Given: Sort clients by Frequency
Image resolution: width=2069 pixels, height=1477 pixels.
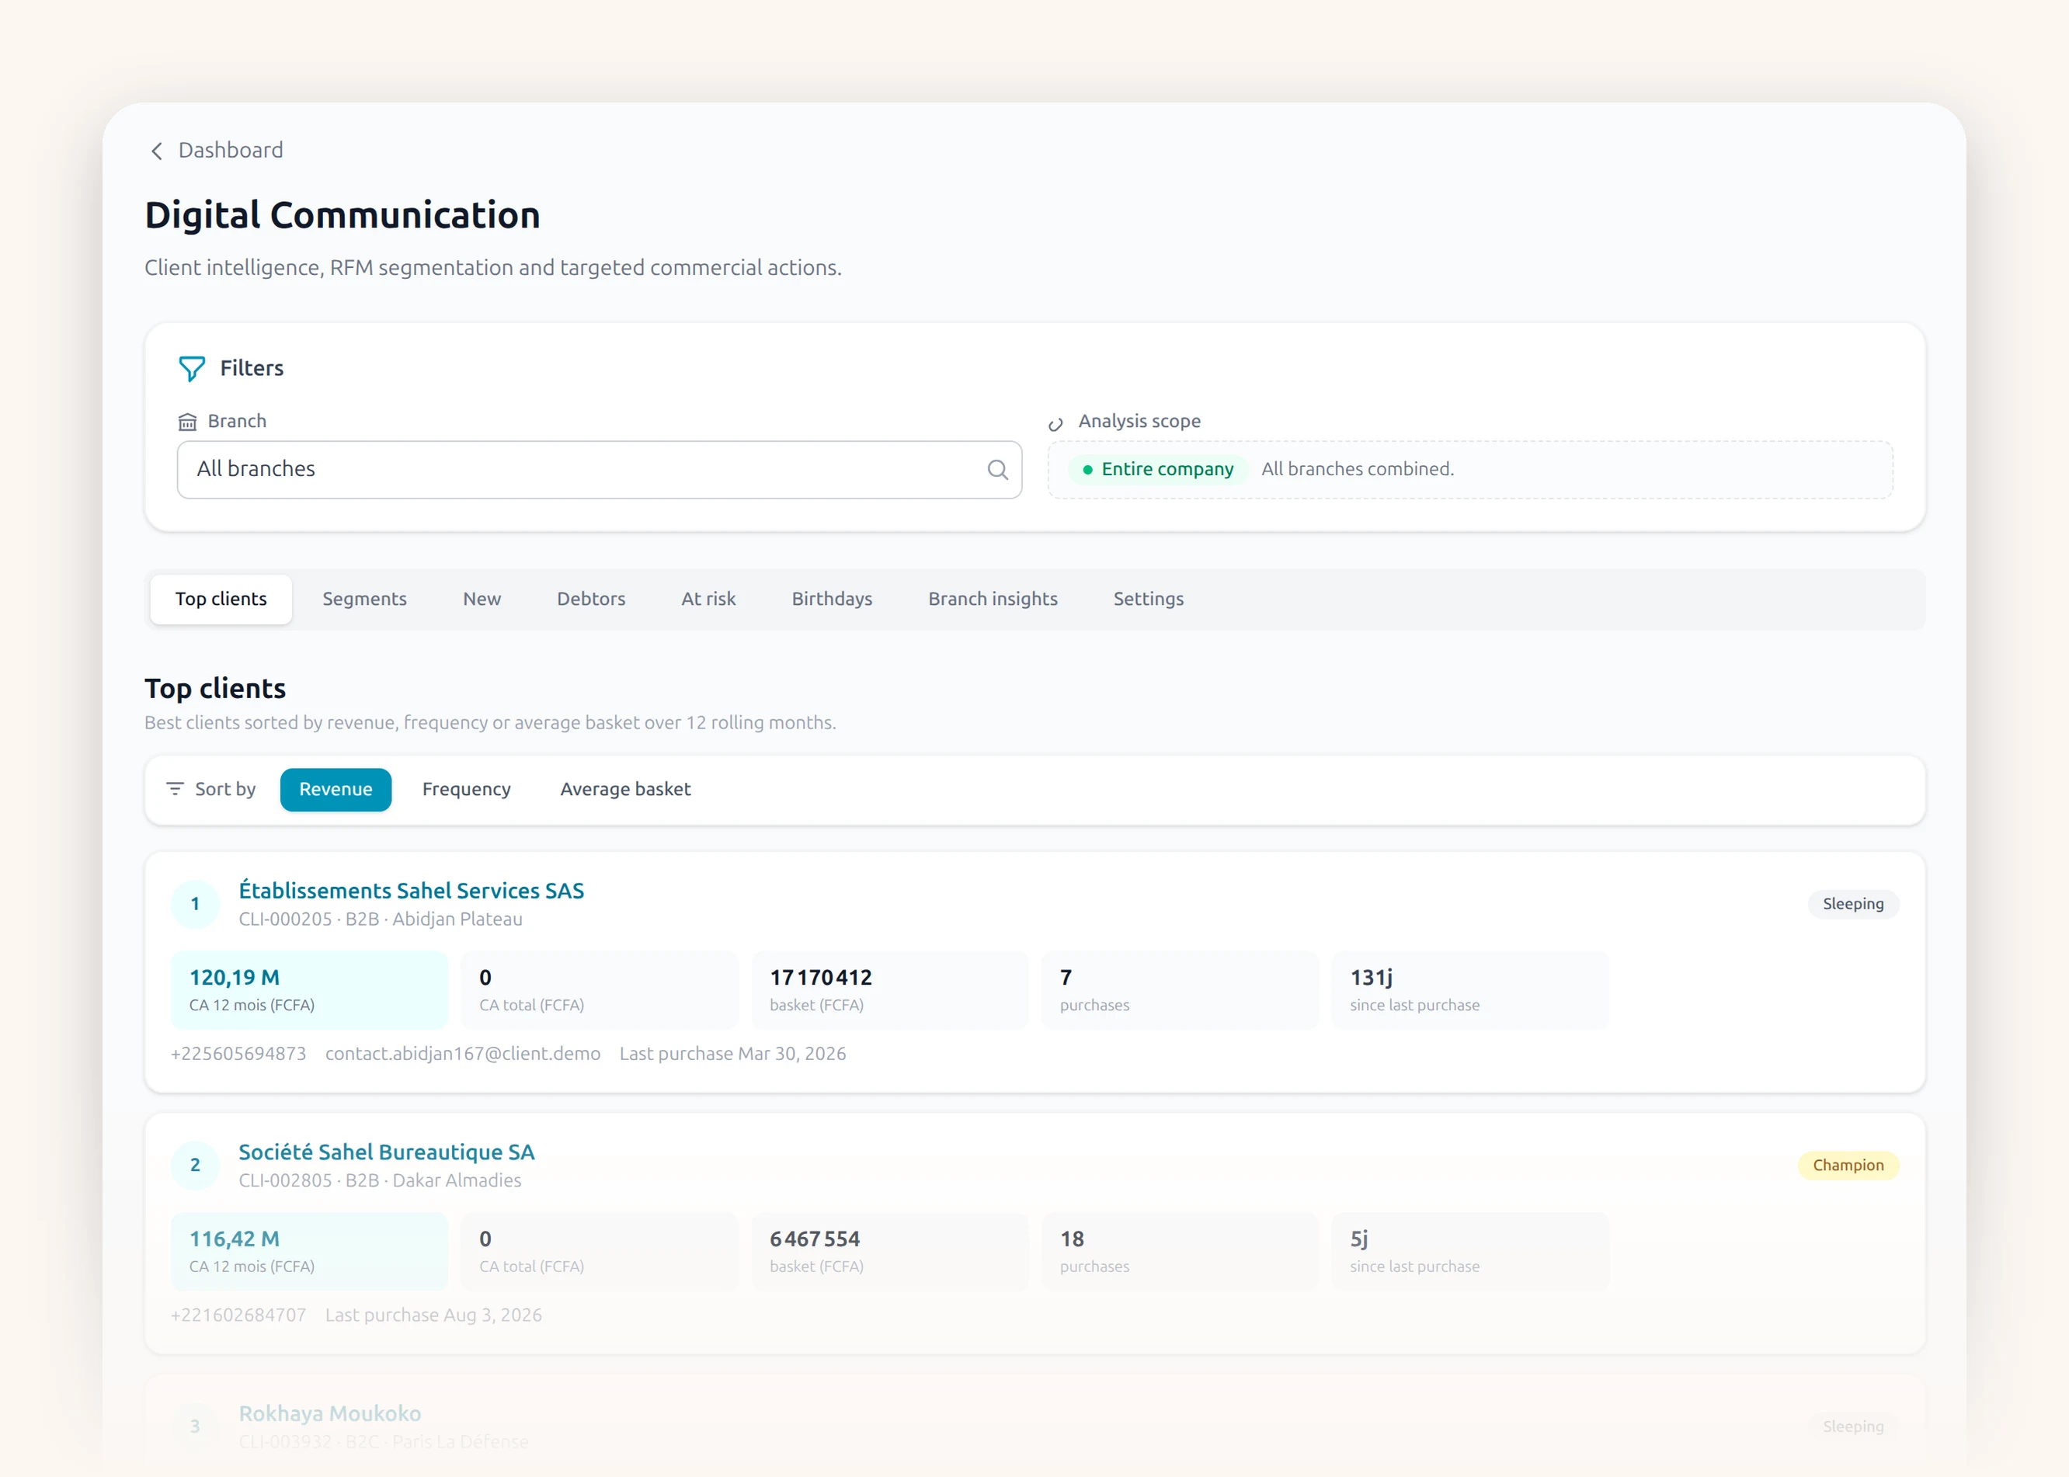Looking at the screenshot, I should pyautogui.click(x=467, y=790).
